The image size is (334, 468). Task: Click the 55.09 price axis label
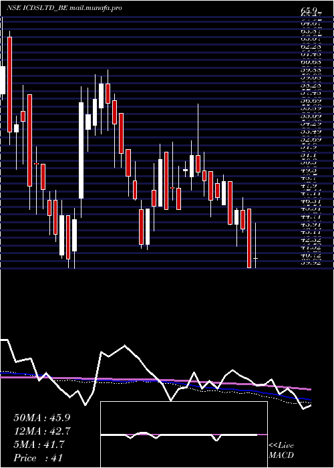[311, 116]
